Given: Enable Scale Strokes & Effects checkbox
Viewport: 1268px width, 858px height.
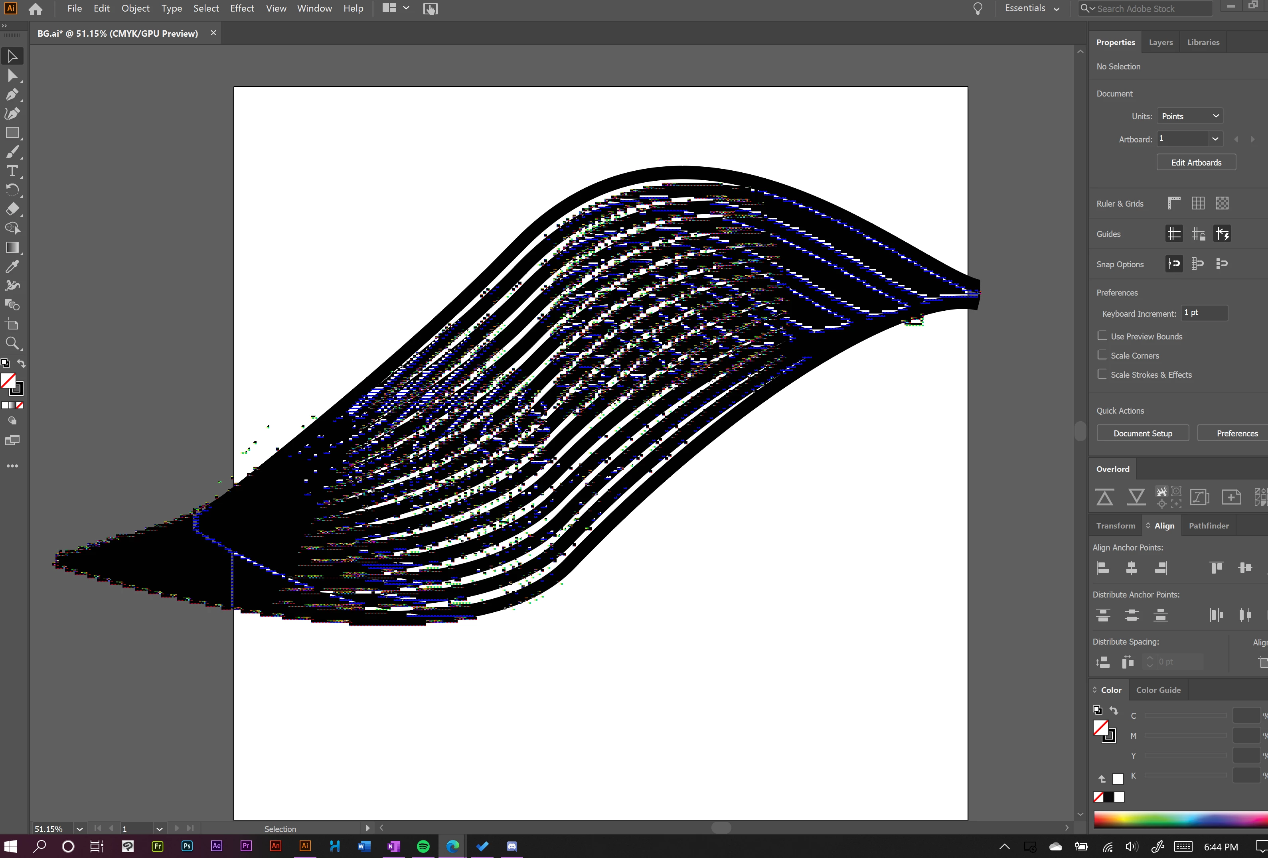Looking at the screenshot, I should 1102,374.
